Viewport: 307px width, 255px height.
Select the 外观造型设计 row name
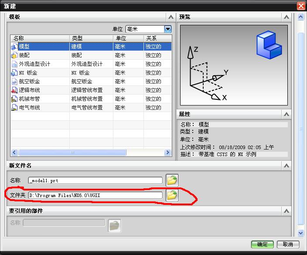34,64
